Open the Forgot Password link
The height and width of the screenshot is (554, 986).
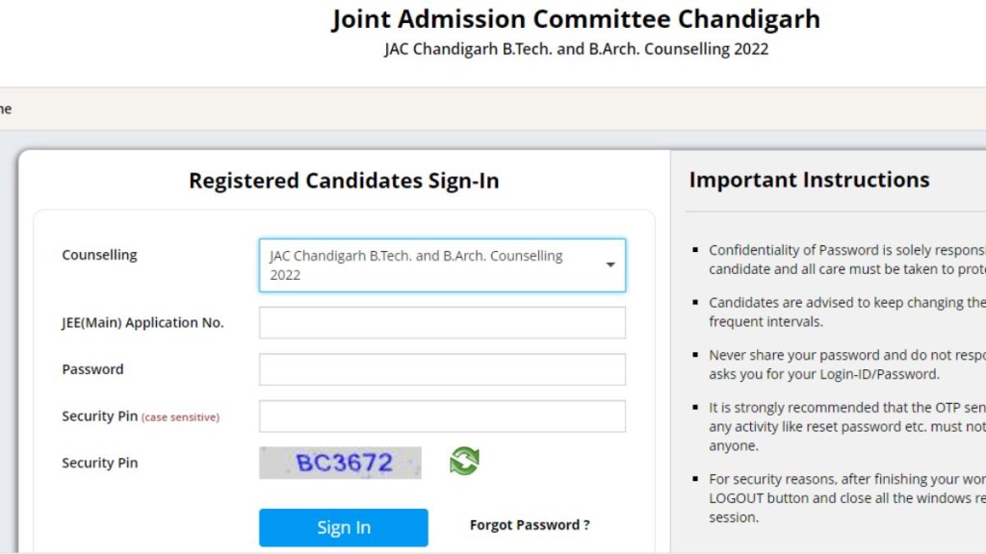click(x=529, y=525)
